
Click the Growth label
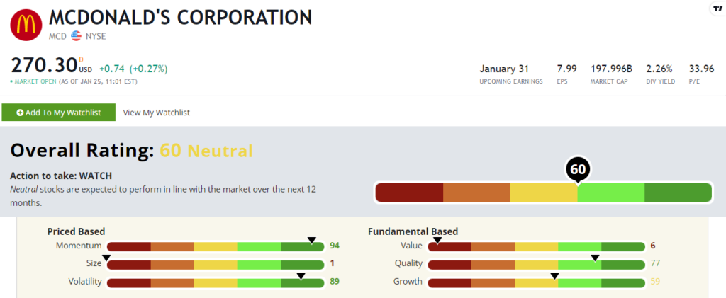point(408,282)
